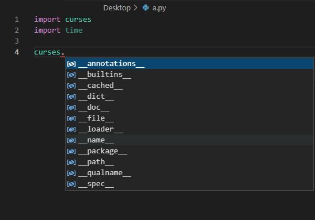Open the Desktop breadcrumb folder

point(117,8)
